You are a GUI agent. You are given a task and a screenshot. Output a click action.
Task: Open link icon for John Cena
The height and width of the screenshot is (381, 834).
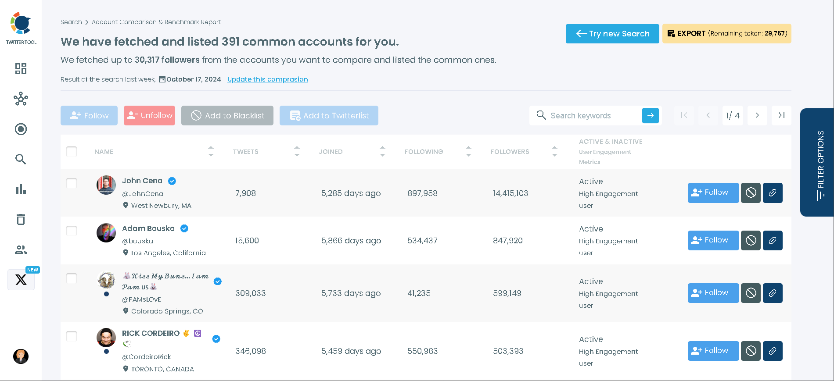(x=773, y=193)
